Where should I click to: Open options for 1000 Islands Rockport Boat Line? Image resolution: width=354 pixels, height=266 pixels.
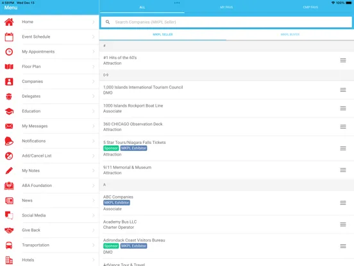pos(343,109)
